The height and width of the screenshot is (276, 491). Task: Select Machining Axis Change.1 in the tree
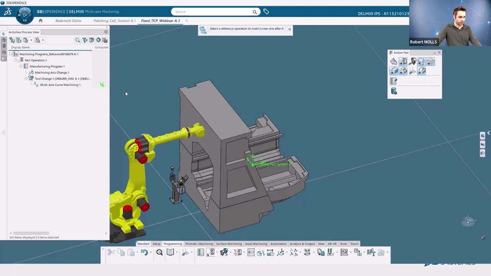pos(52,72)
